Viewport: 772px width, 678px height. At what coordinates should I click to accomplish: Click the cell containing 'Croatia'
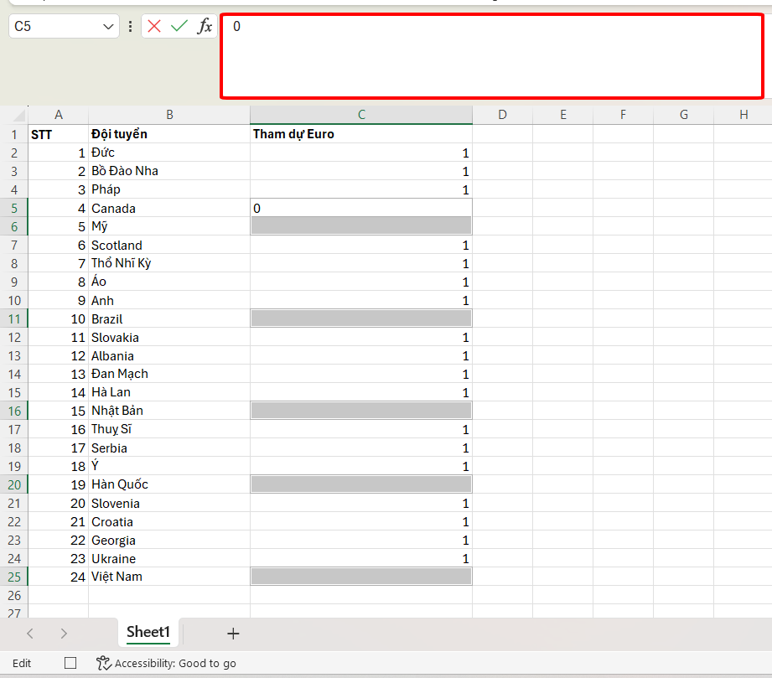click(x=169, y=522)
